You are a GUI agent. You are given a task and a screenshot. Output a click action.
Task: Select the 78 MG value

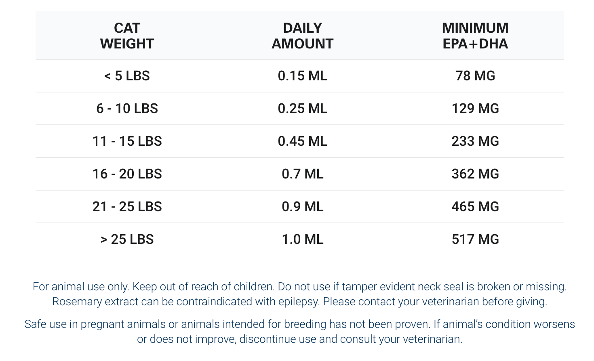coord(475,76)
